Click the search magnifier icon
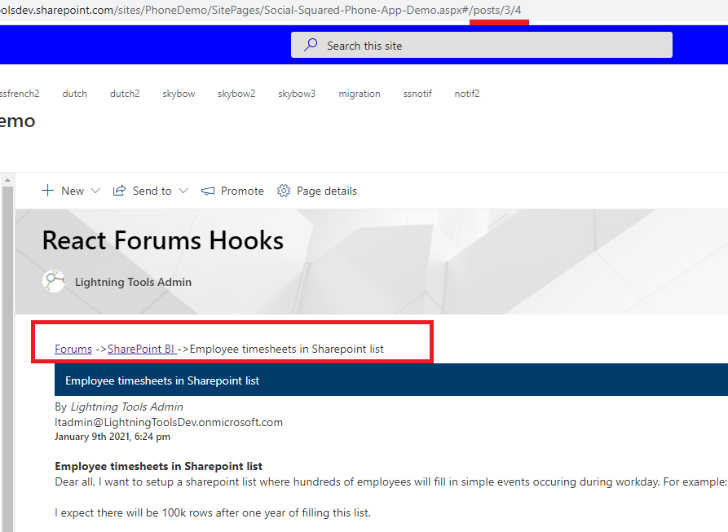728x532 pixels. click(x=311, y=46)
